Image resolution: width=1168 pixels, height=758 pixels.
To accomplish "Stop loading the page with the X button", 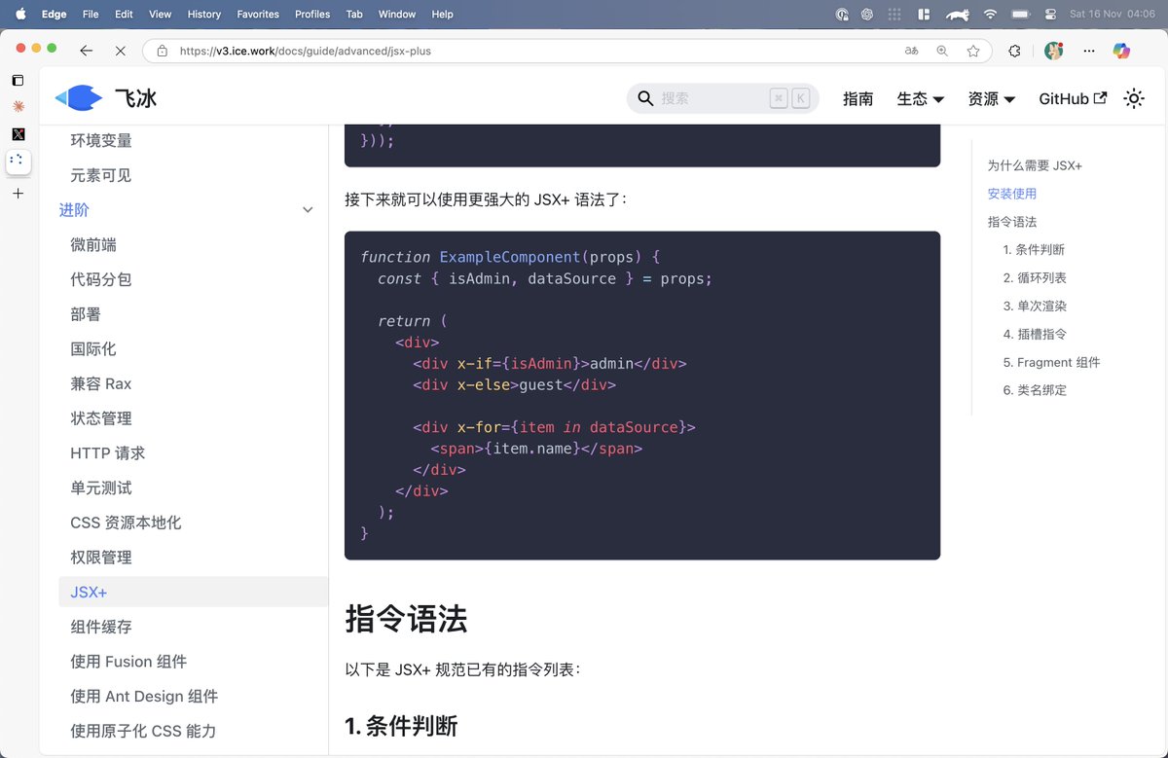I will pyautogui.click(x=120, y=51).
